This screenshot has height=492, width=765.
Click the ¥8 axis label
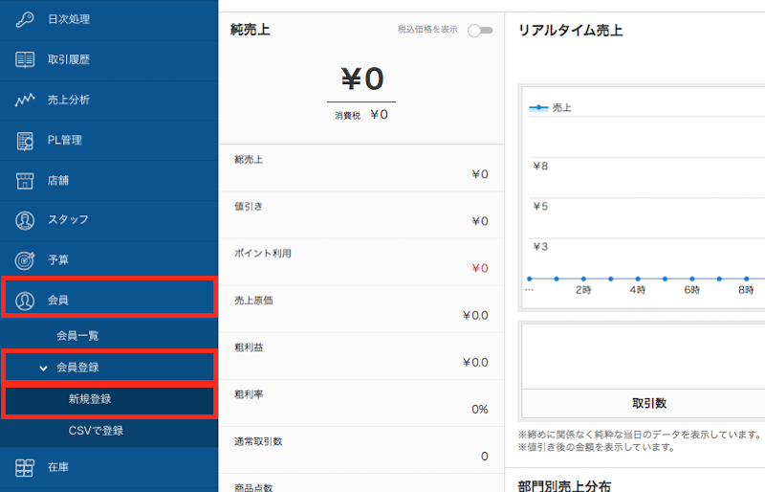pos(540,167)
